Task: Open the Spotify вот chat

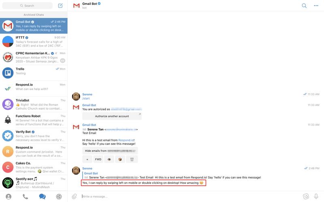Action: point(34,183)
